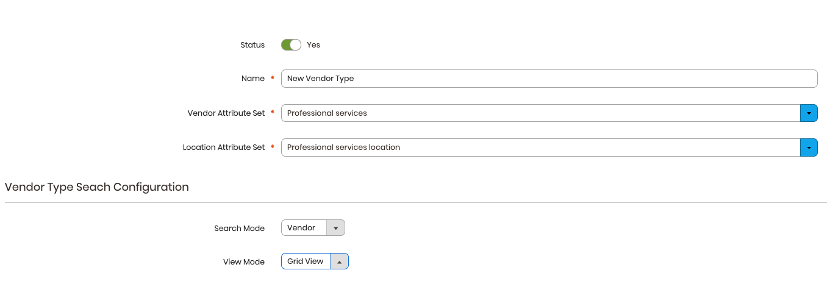
Task: Click the red asterisk beside Name label
Action: point(272,79)
